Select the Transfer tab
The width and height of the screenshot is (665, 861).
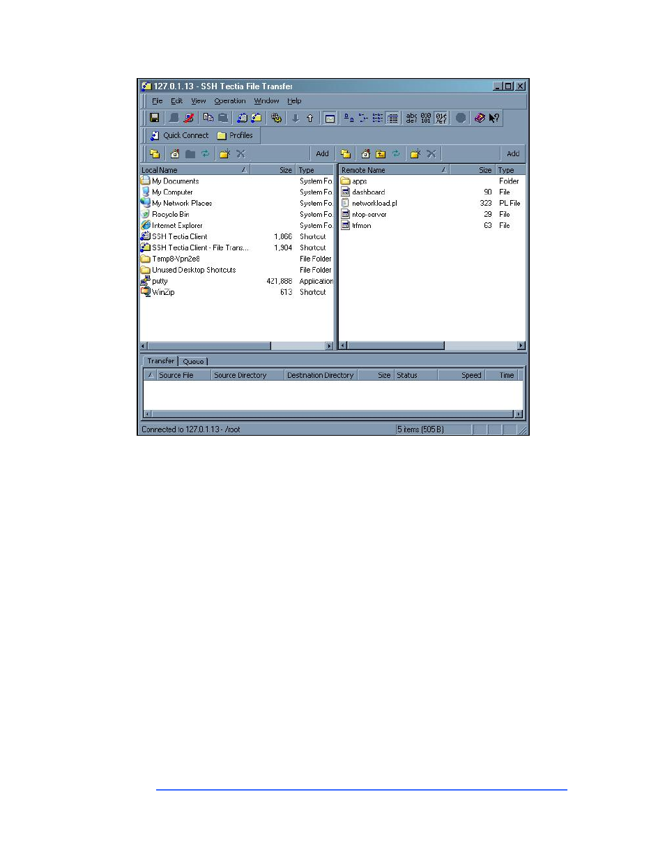pos(161,361)
